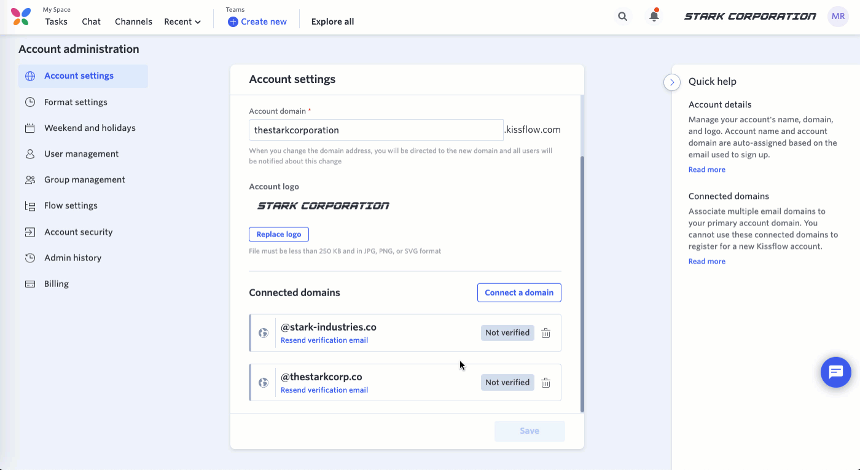The image size is (860, 470).
Task: Open Billing section
Action: click(83, 284)
